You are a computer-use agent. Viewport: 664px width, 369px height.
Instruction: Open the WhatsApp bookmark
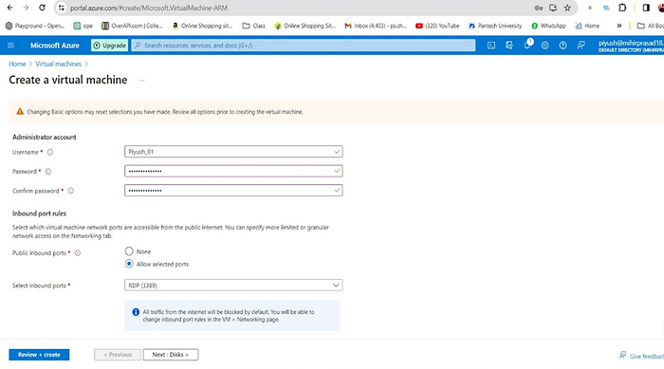pyautogui.click(x=548, y=26)
